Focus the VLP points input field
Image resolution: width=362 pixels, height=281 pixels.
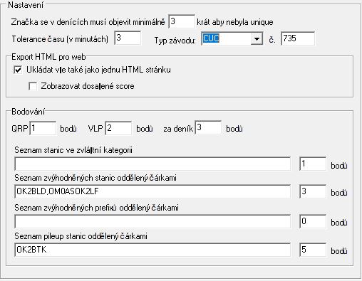click(x=118, y=128)
